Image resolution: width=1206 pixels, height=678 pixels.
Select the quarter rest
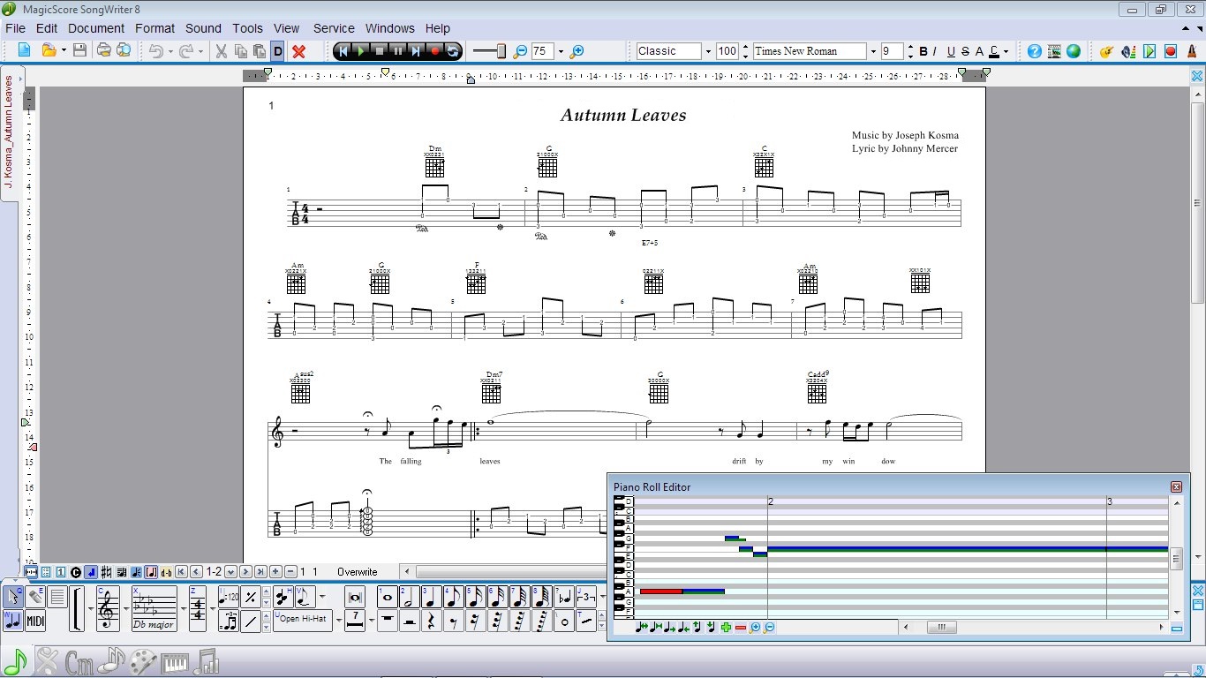coord(431,621)
